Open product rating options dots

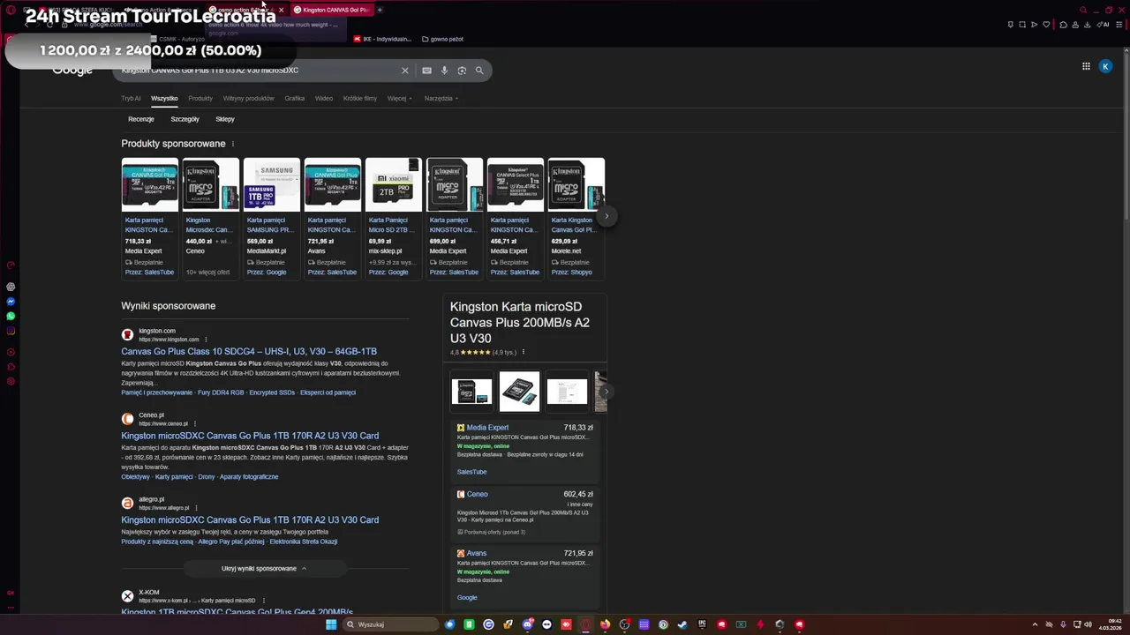[x=523, y=352]
